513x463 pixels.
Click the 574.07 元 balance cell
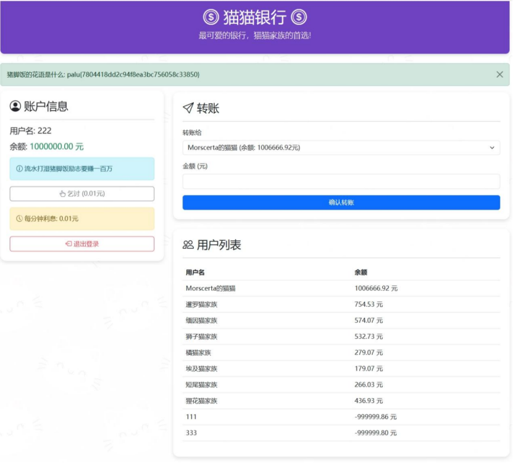(x=369, y=320)
